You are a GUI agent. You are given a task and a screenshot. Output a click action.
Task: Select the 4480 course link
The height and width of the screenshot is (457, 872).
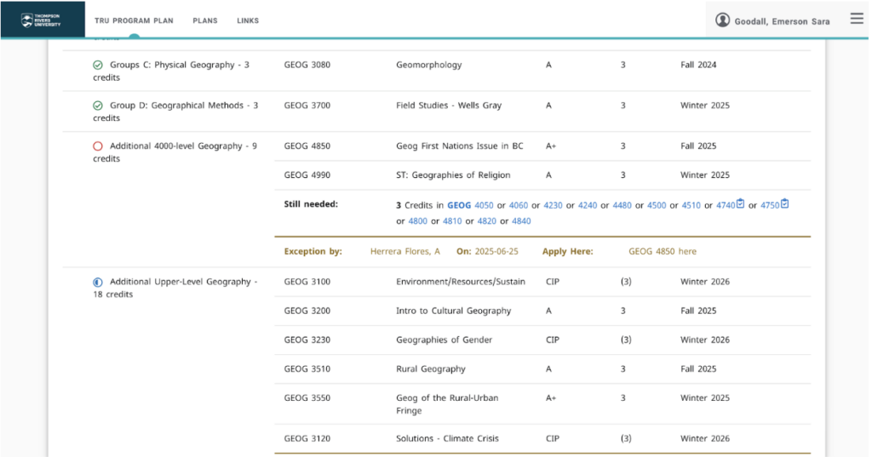coord(622,205)
